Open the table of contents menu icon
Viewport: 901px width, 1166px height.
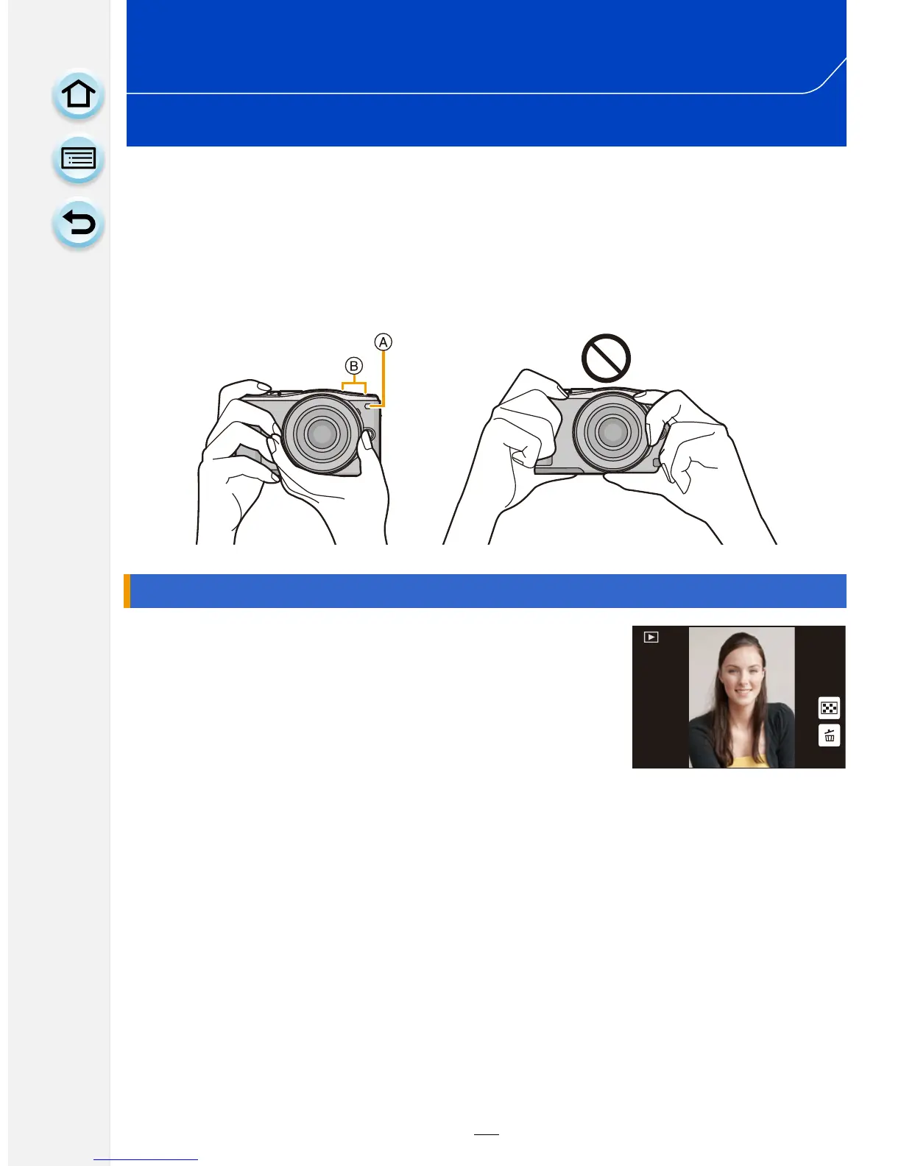coord(78,159)
